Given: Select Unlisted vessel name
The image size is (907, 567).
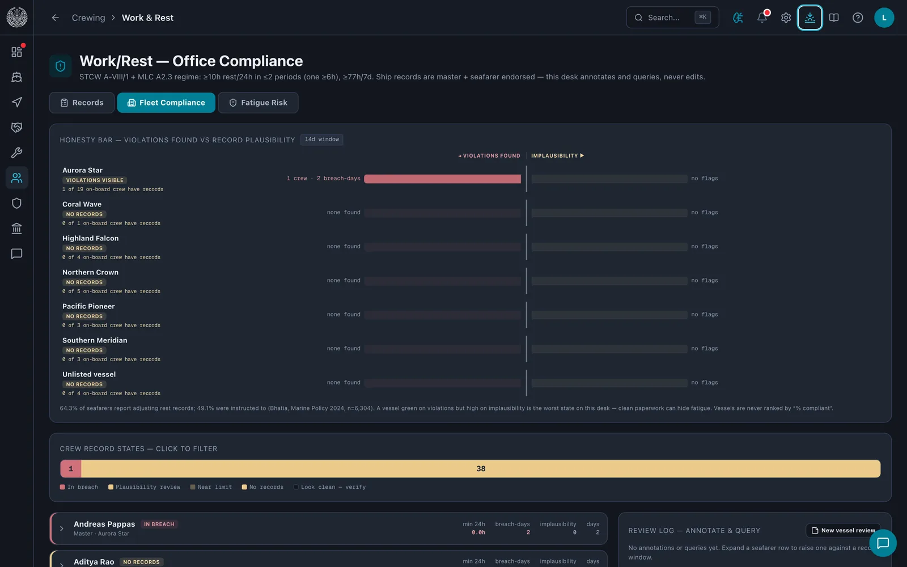Looking at the screenshot, I should tap(89, 374).
